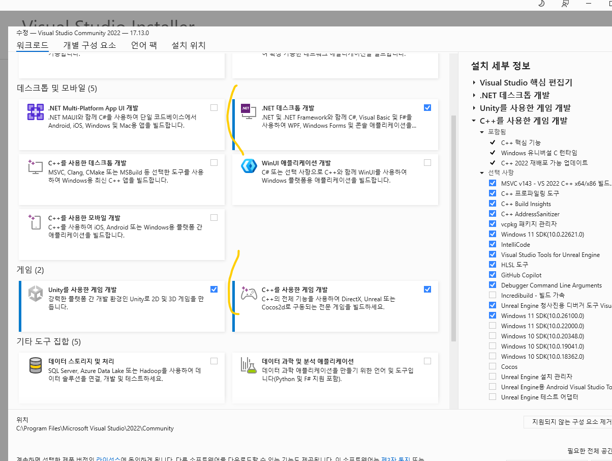
Task: Click the WinUI 애플리케이션 개발 icon
Action: 249,167
